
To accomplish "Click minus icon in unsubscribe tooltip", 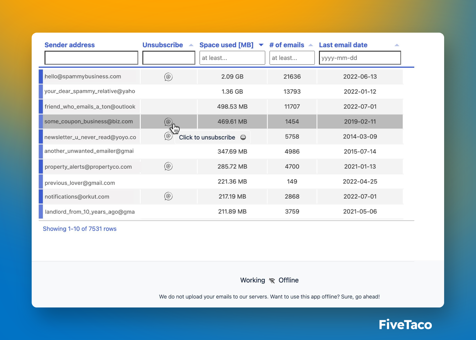I will [243, 137].
